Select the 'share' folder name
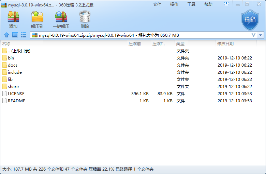The image size is (266, 174). tap(13, 87)
